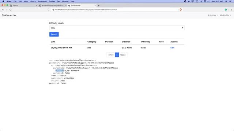The width and height of the screenshot is (234, 131).
Task: Click the browser forward arrow
Action: [x=7, y=9]
